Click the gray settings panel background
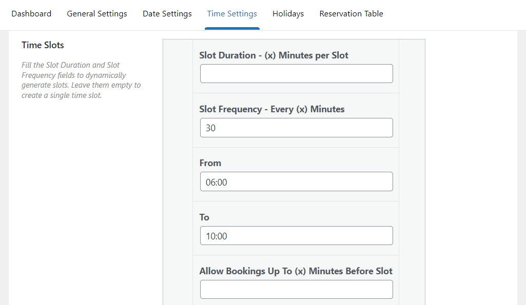526x305 pixels. (177, 154)
